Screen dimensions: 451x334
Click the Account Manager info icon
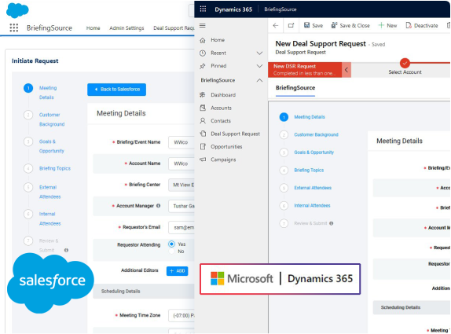point(158,206)
